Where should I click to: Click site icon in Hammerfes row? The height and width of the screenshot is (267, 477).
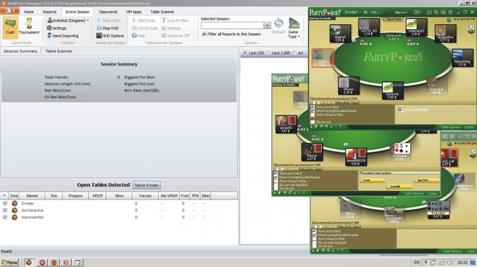(14, 217)
